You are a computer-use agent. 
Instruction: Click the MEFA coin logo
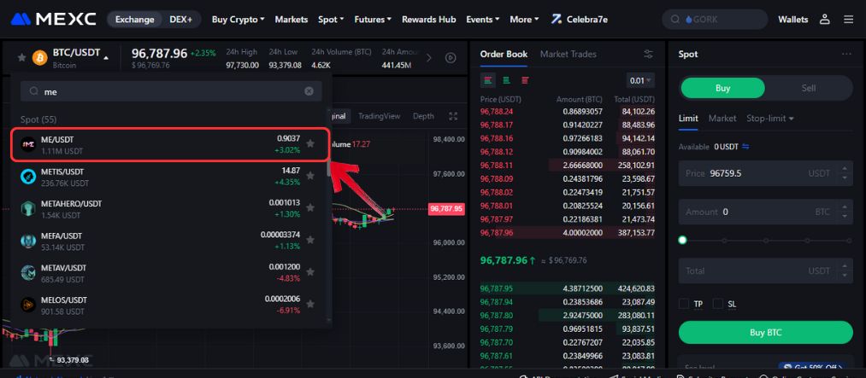coord(28,241)
